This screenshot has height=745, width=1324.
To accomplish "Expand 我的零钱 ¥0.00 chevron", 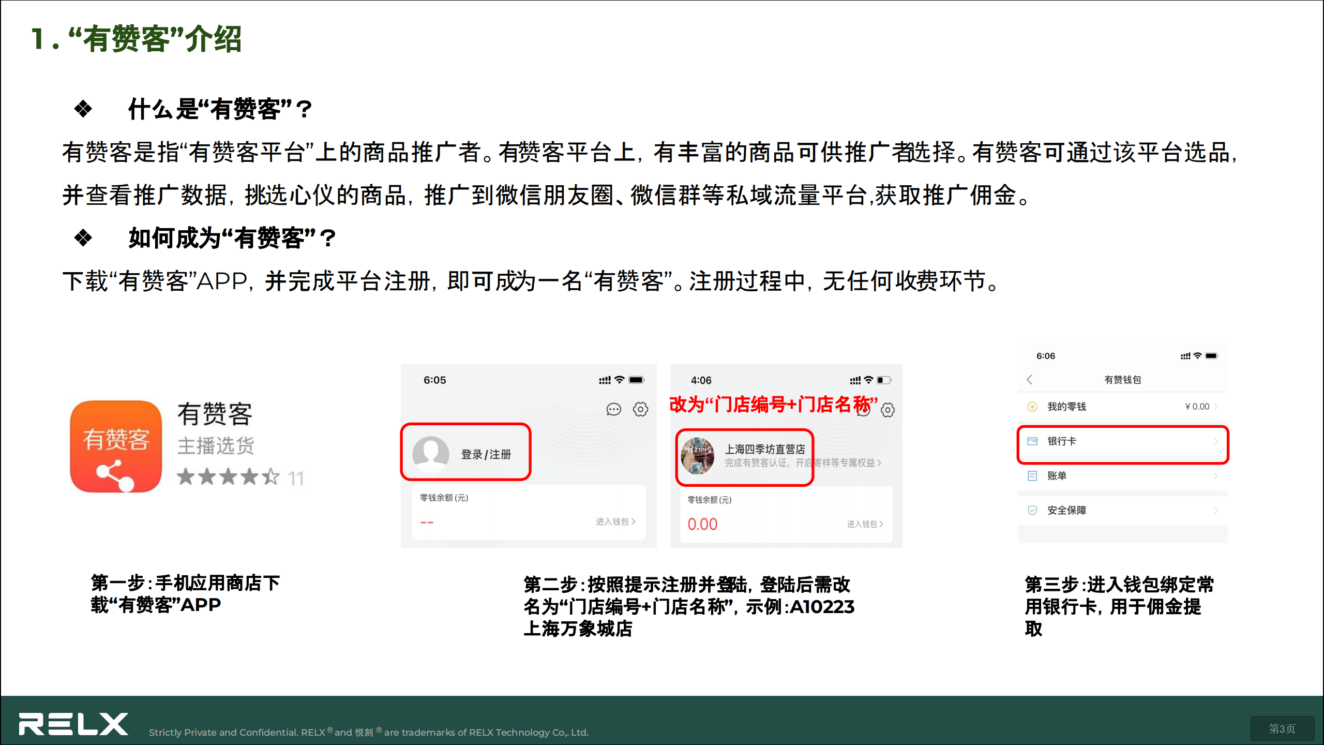I will (1216, 407).
